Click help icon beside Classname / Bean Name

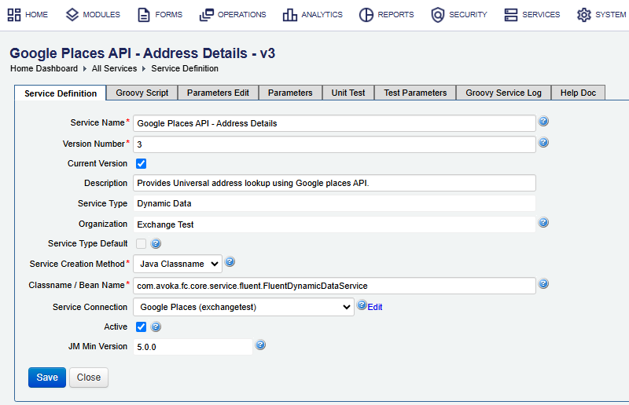pos(543,283)
